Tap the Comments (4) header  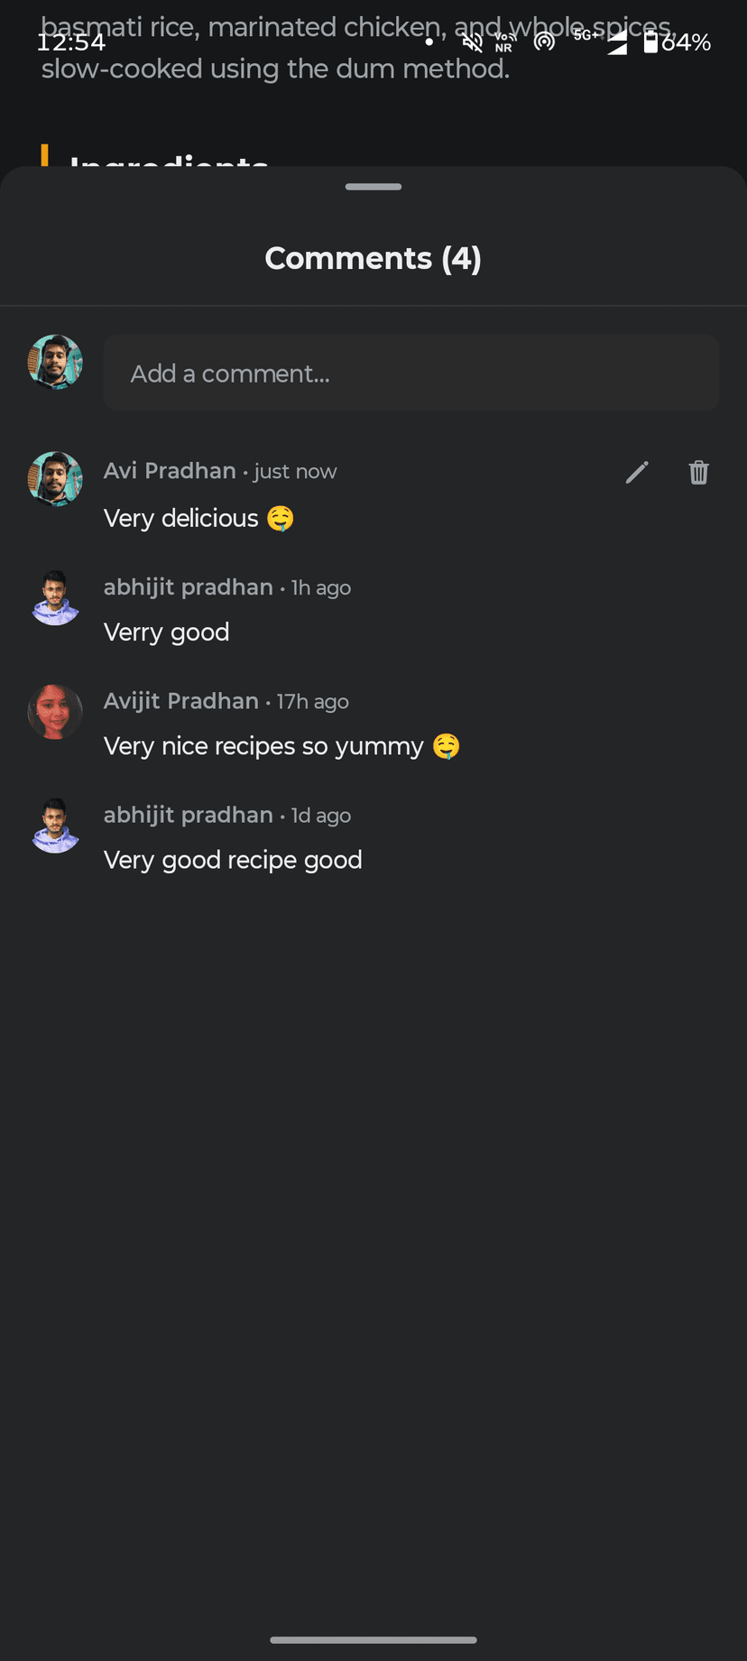[373, 258]
